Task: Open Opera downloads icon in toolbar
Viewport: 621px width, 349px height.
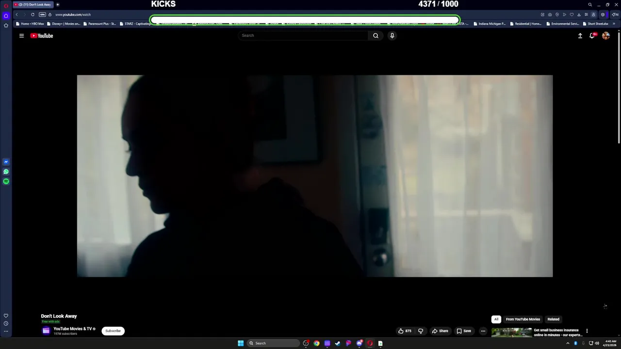Action: click(579, 15)
